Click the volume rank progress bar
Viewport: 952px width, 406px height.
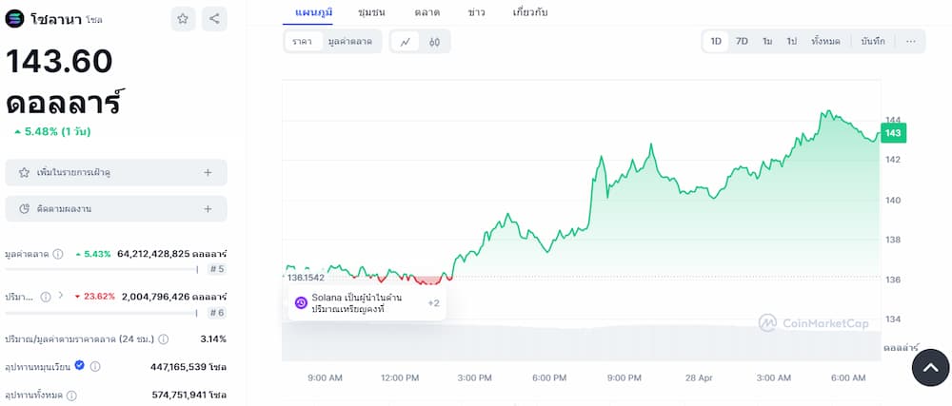pyautogui.click(x=102, y=313)
